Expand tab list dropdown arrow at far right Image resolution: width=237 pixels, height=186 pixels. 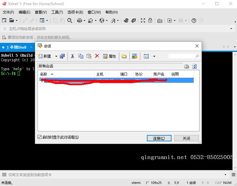pyautogui.click(x=235, y=47)
